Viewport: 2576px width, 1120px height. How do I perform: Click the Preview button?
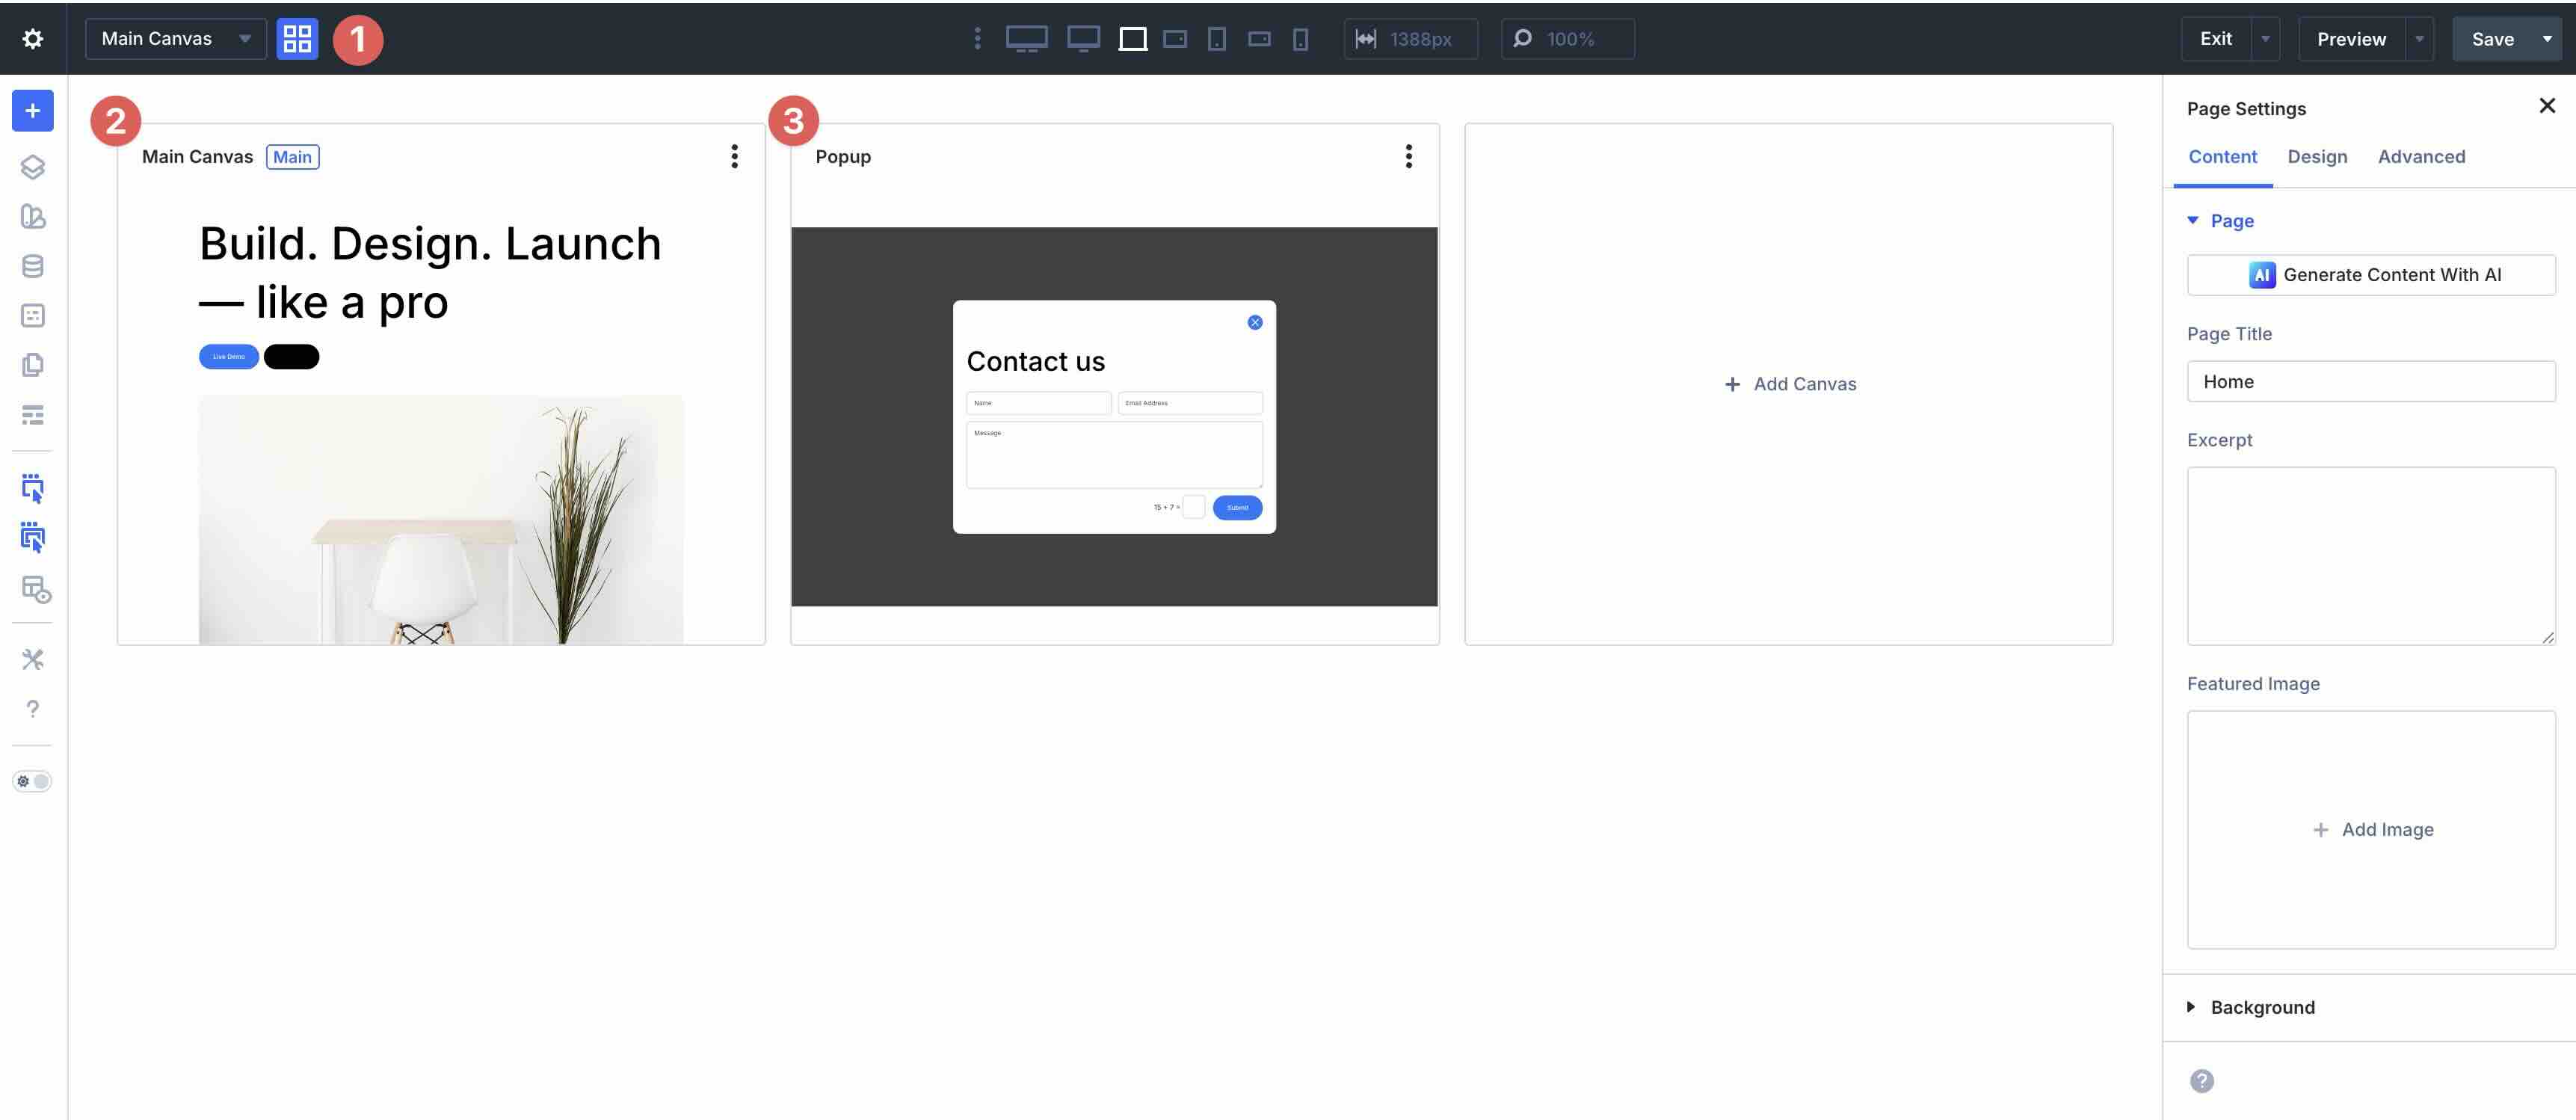click(2351, 39)
